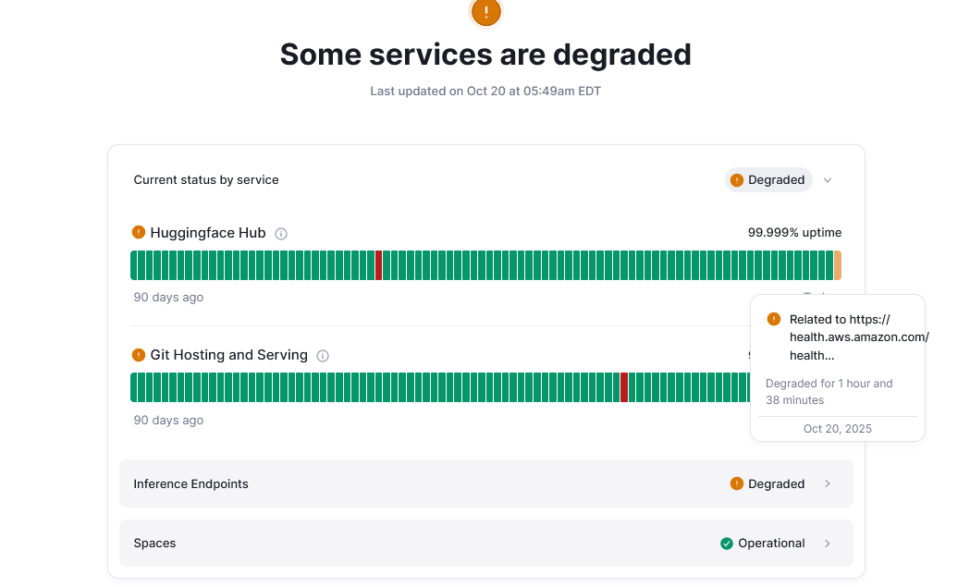Screen dimensions: 970x587
Task: Click the red outage bar in Git Hosting timeline
Action: 624,387
